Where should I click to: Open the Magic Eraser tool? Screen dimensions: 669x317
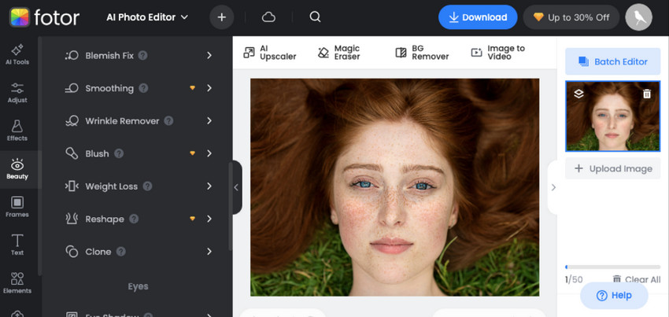point(339,53)
